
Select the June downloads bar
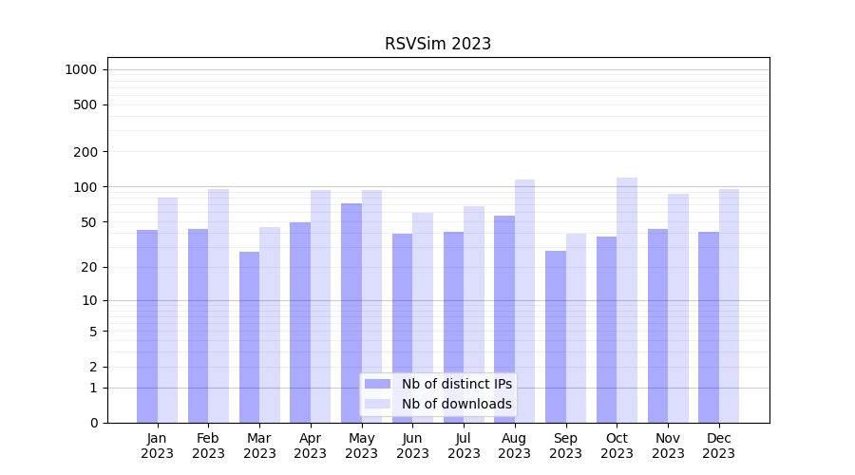tap(423, 317)
